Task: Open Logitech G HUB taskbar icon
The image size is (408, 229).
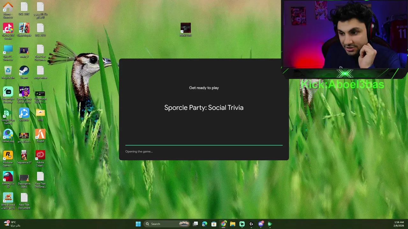Action: click(251, 224)
